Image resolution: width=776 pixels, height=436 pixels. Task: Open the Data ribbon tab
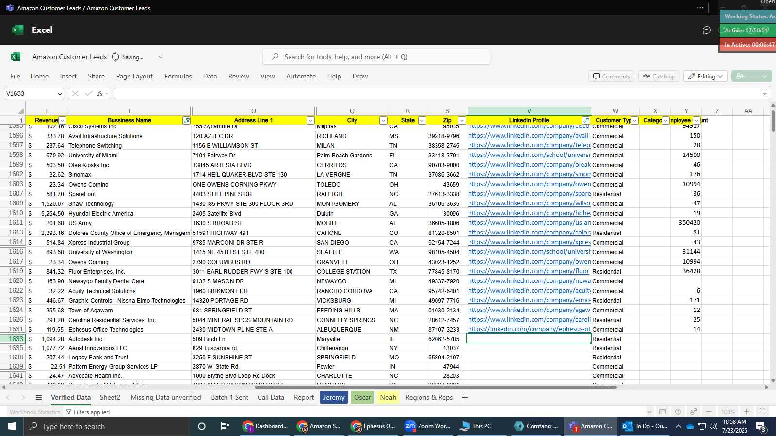(210, 76)
